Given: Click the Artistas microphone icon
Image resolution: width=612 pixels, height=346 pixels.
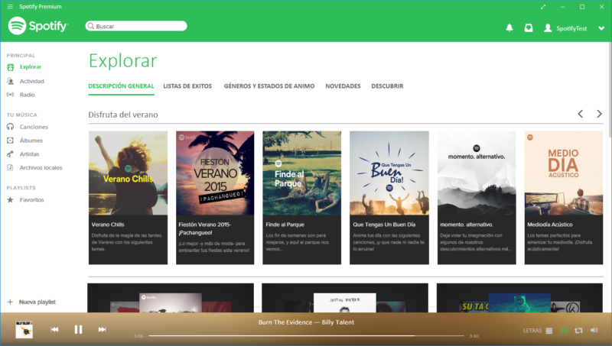Looking at the screenshot, I should 11,154.
